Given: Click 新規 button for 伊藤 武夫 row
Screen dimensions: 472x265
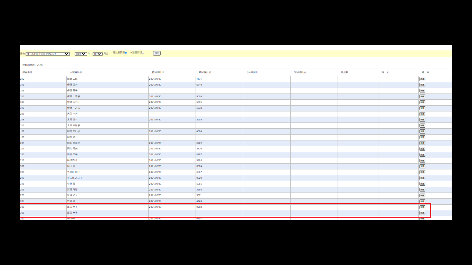Looking at the screenshot, I should 422,85.
